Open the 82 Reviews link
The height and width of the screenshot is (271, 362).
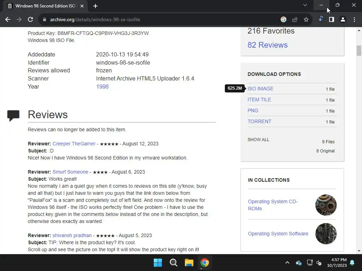[x=268, y=45]
